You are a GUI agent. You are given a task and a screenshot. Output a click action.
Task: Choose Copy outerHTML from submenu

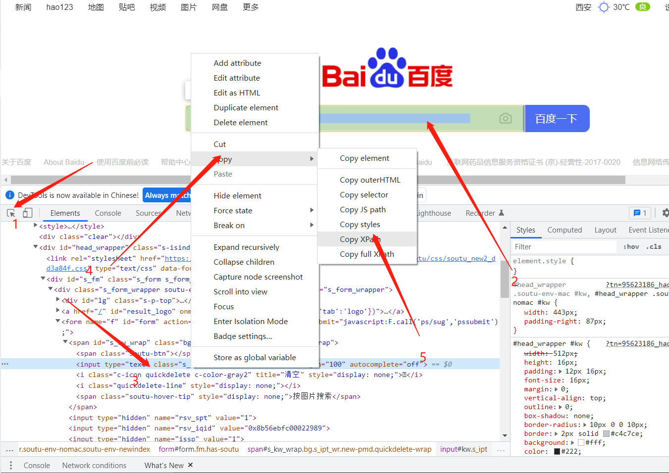[367, 180]
